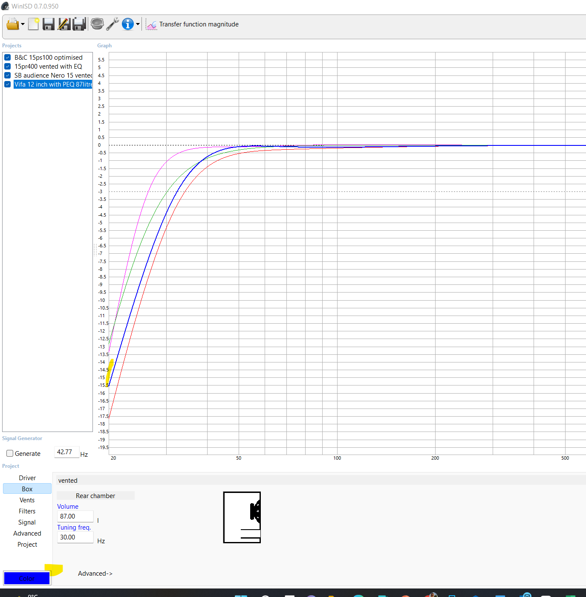The image size is (586, 597).
Task: Select the B&C 15ps100 optimised project
Action: [49, 58]
